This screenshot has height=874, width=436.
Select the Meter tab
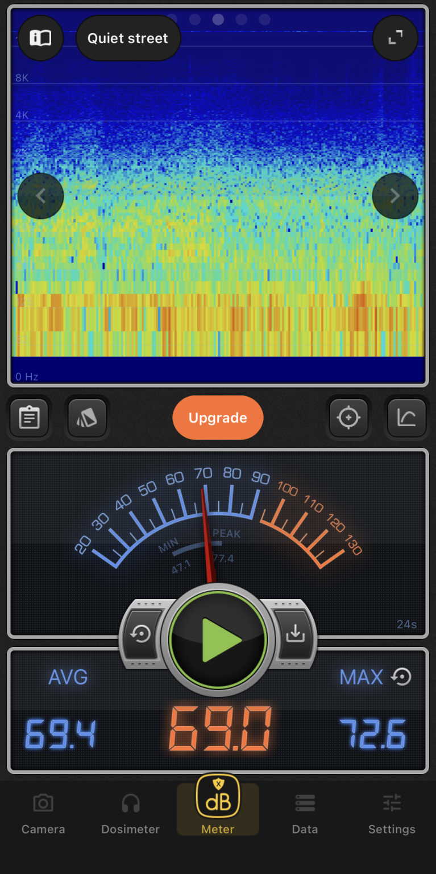pos(218,808)
